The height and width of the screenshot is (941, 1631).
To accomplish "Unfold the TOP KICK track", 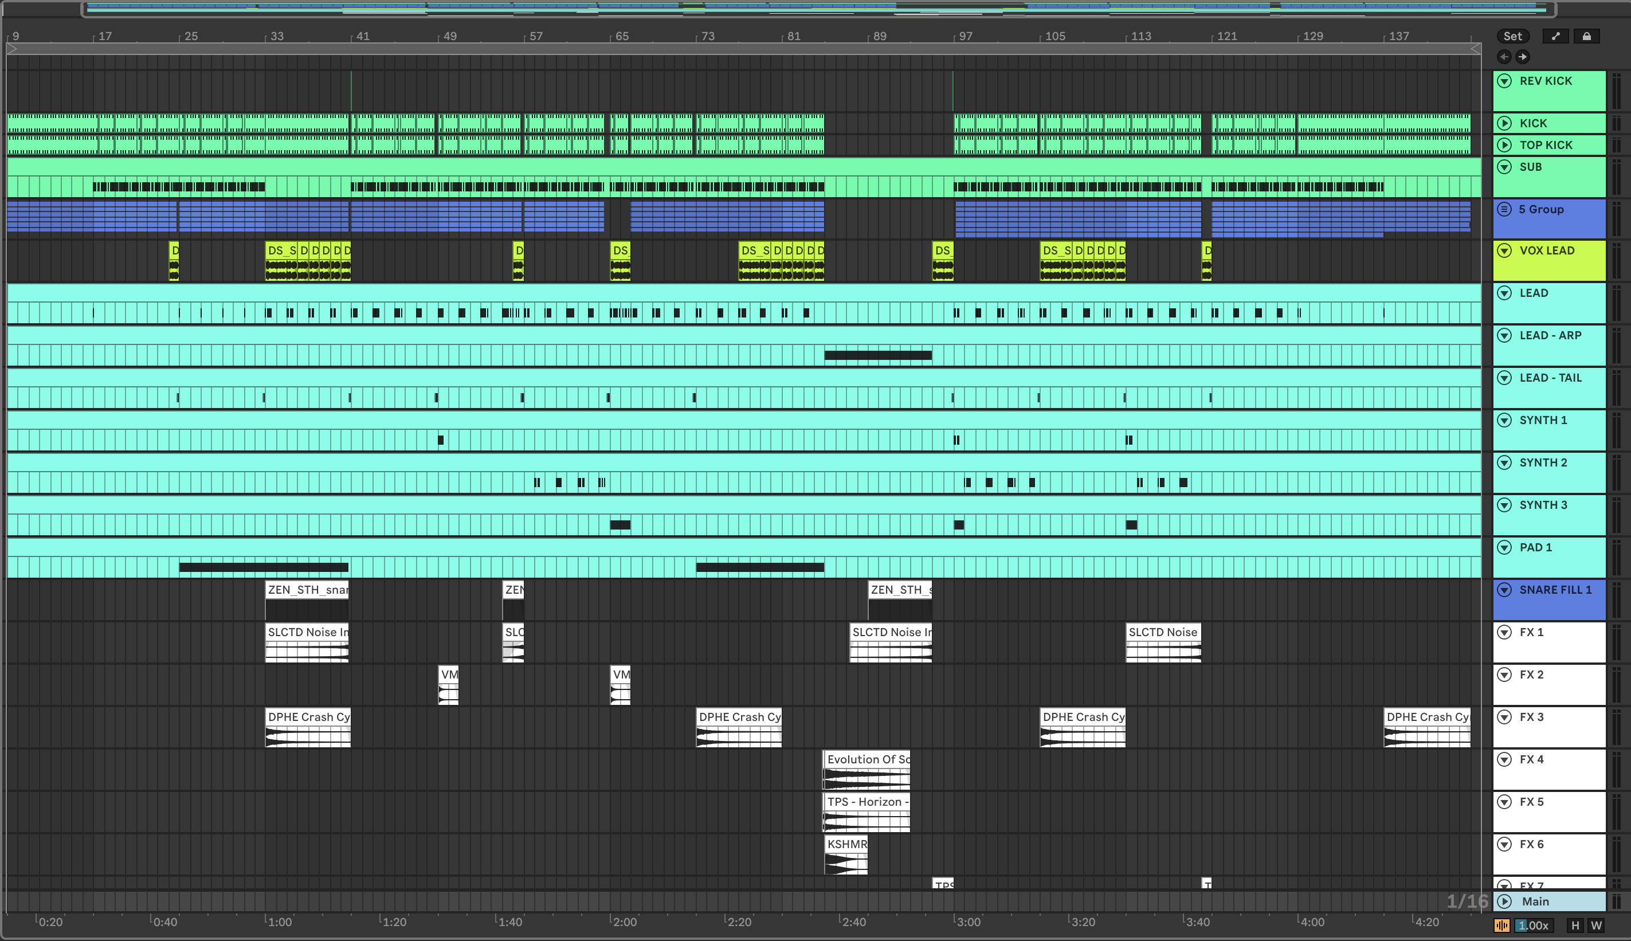I will (x=1504, y=145).
